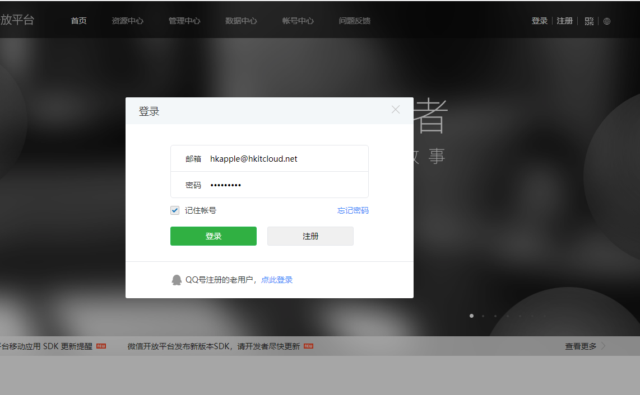Toggle the 记住帐号 checkbox
The image size is (640, 395).
pyautogui.click(x=175, y=210)
